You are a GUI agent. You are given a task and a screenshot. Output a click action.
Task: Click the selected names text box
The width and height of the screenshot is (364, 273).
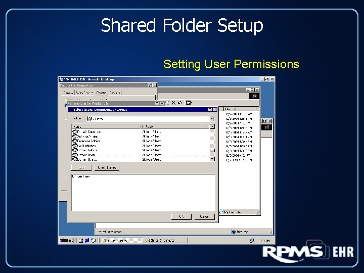(x=143, y=193)
